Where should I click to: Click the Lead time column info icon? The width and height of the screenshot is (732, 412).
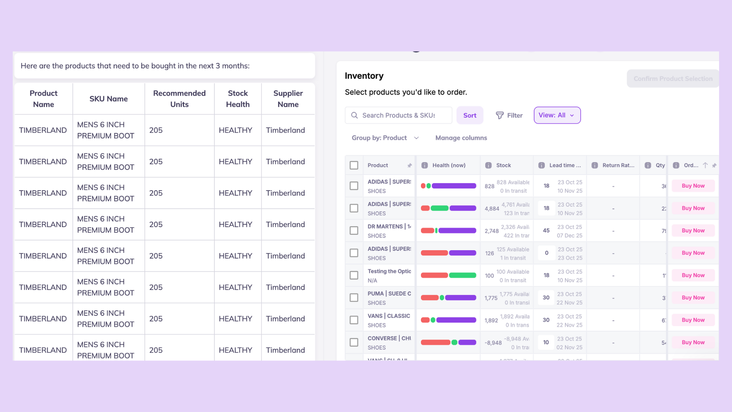tap(541, 165)
